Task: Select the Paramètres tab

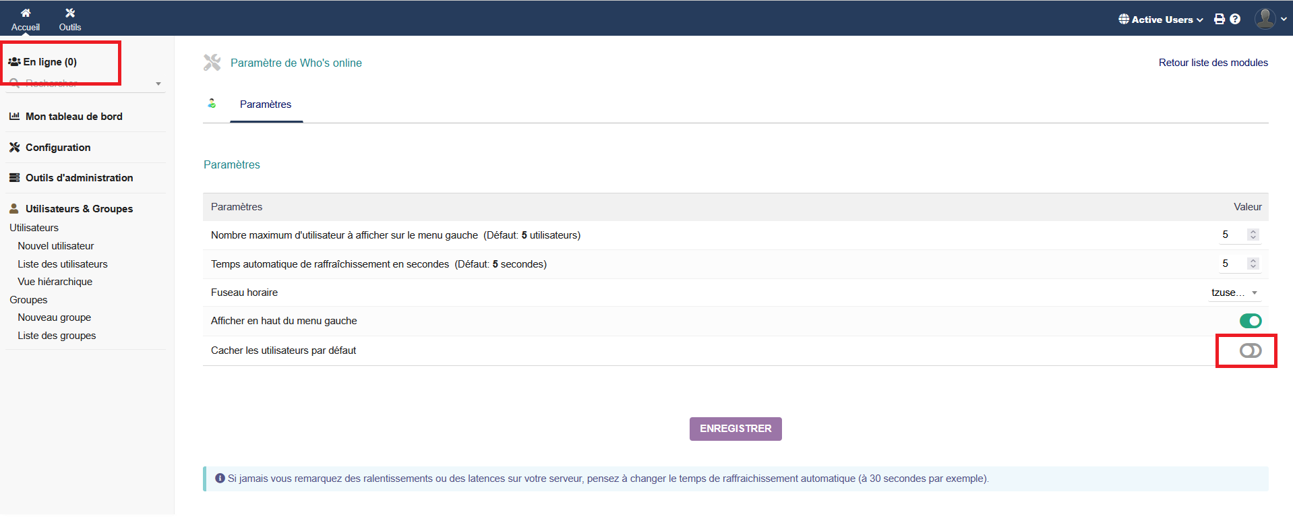Action: (266, 104)
